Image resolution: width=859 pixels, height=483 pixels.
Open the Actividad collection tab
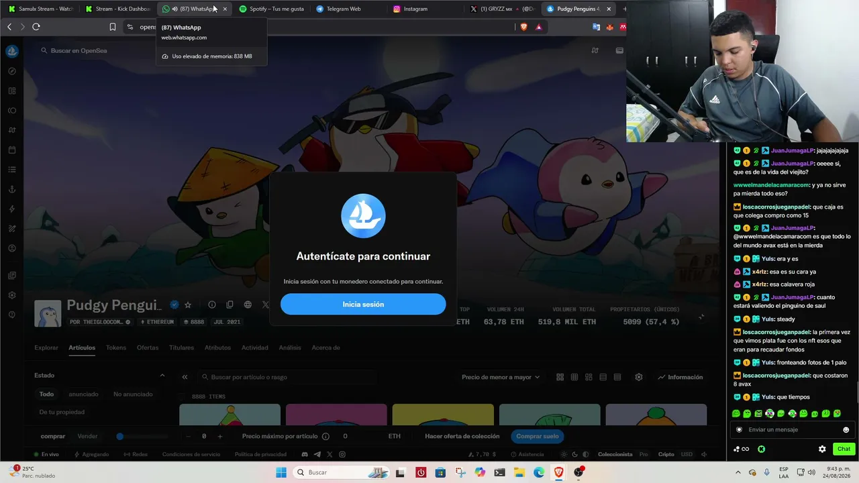click(x=255, y=347)
